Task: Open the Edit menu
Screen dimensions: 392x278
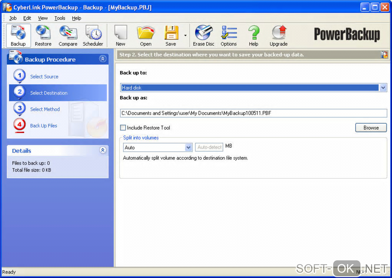Action: click(27, 18)
